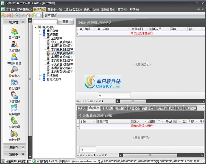
Task: Collapse the 客户管... sidebar group header
Action: [x=15, y=22]
